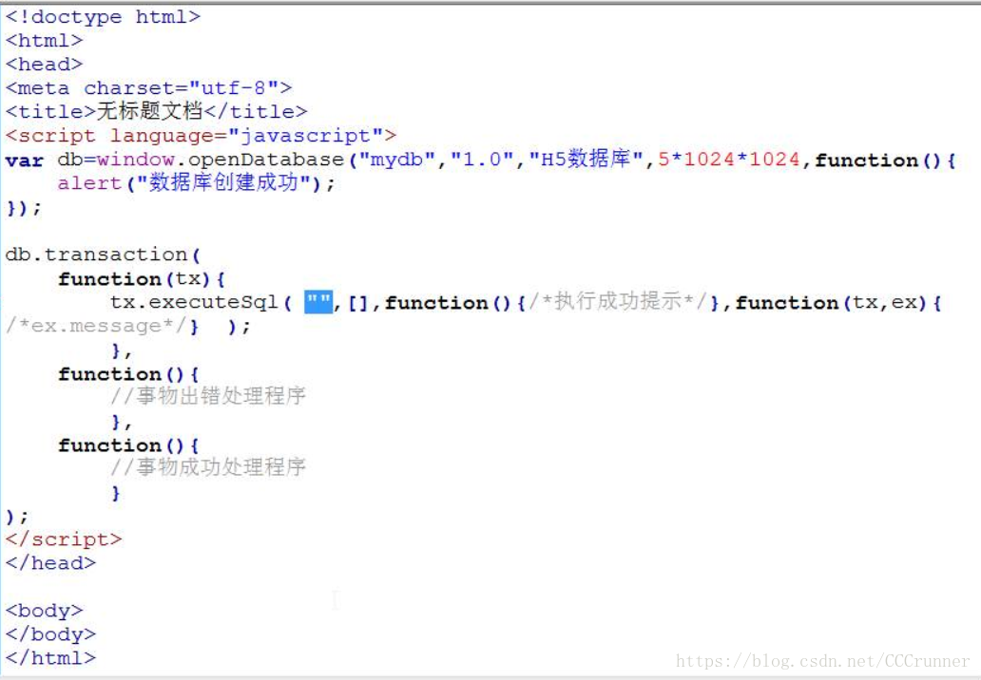Click the 5*1024*1024 size value
Viewport: 981px width, 680px height.
click(x=729, y=160)
